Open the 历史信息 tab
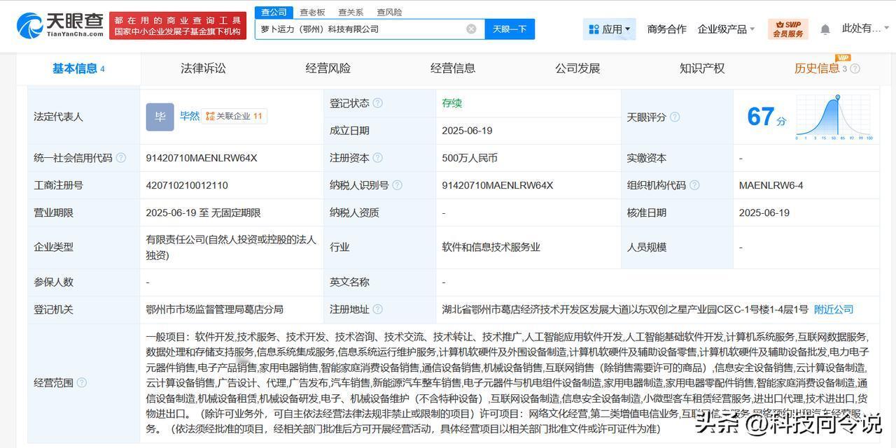Image resolution: width=896 pixels, height=448 pixels. pos(817,68)
